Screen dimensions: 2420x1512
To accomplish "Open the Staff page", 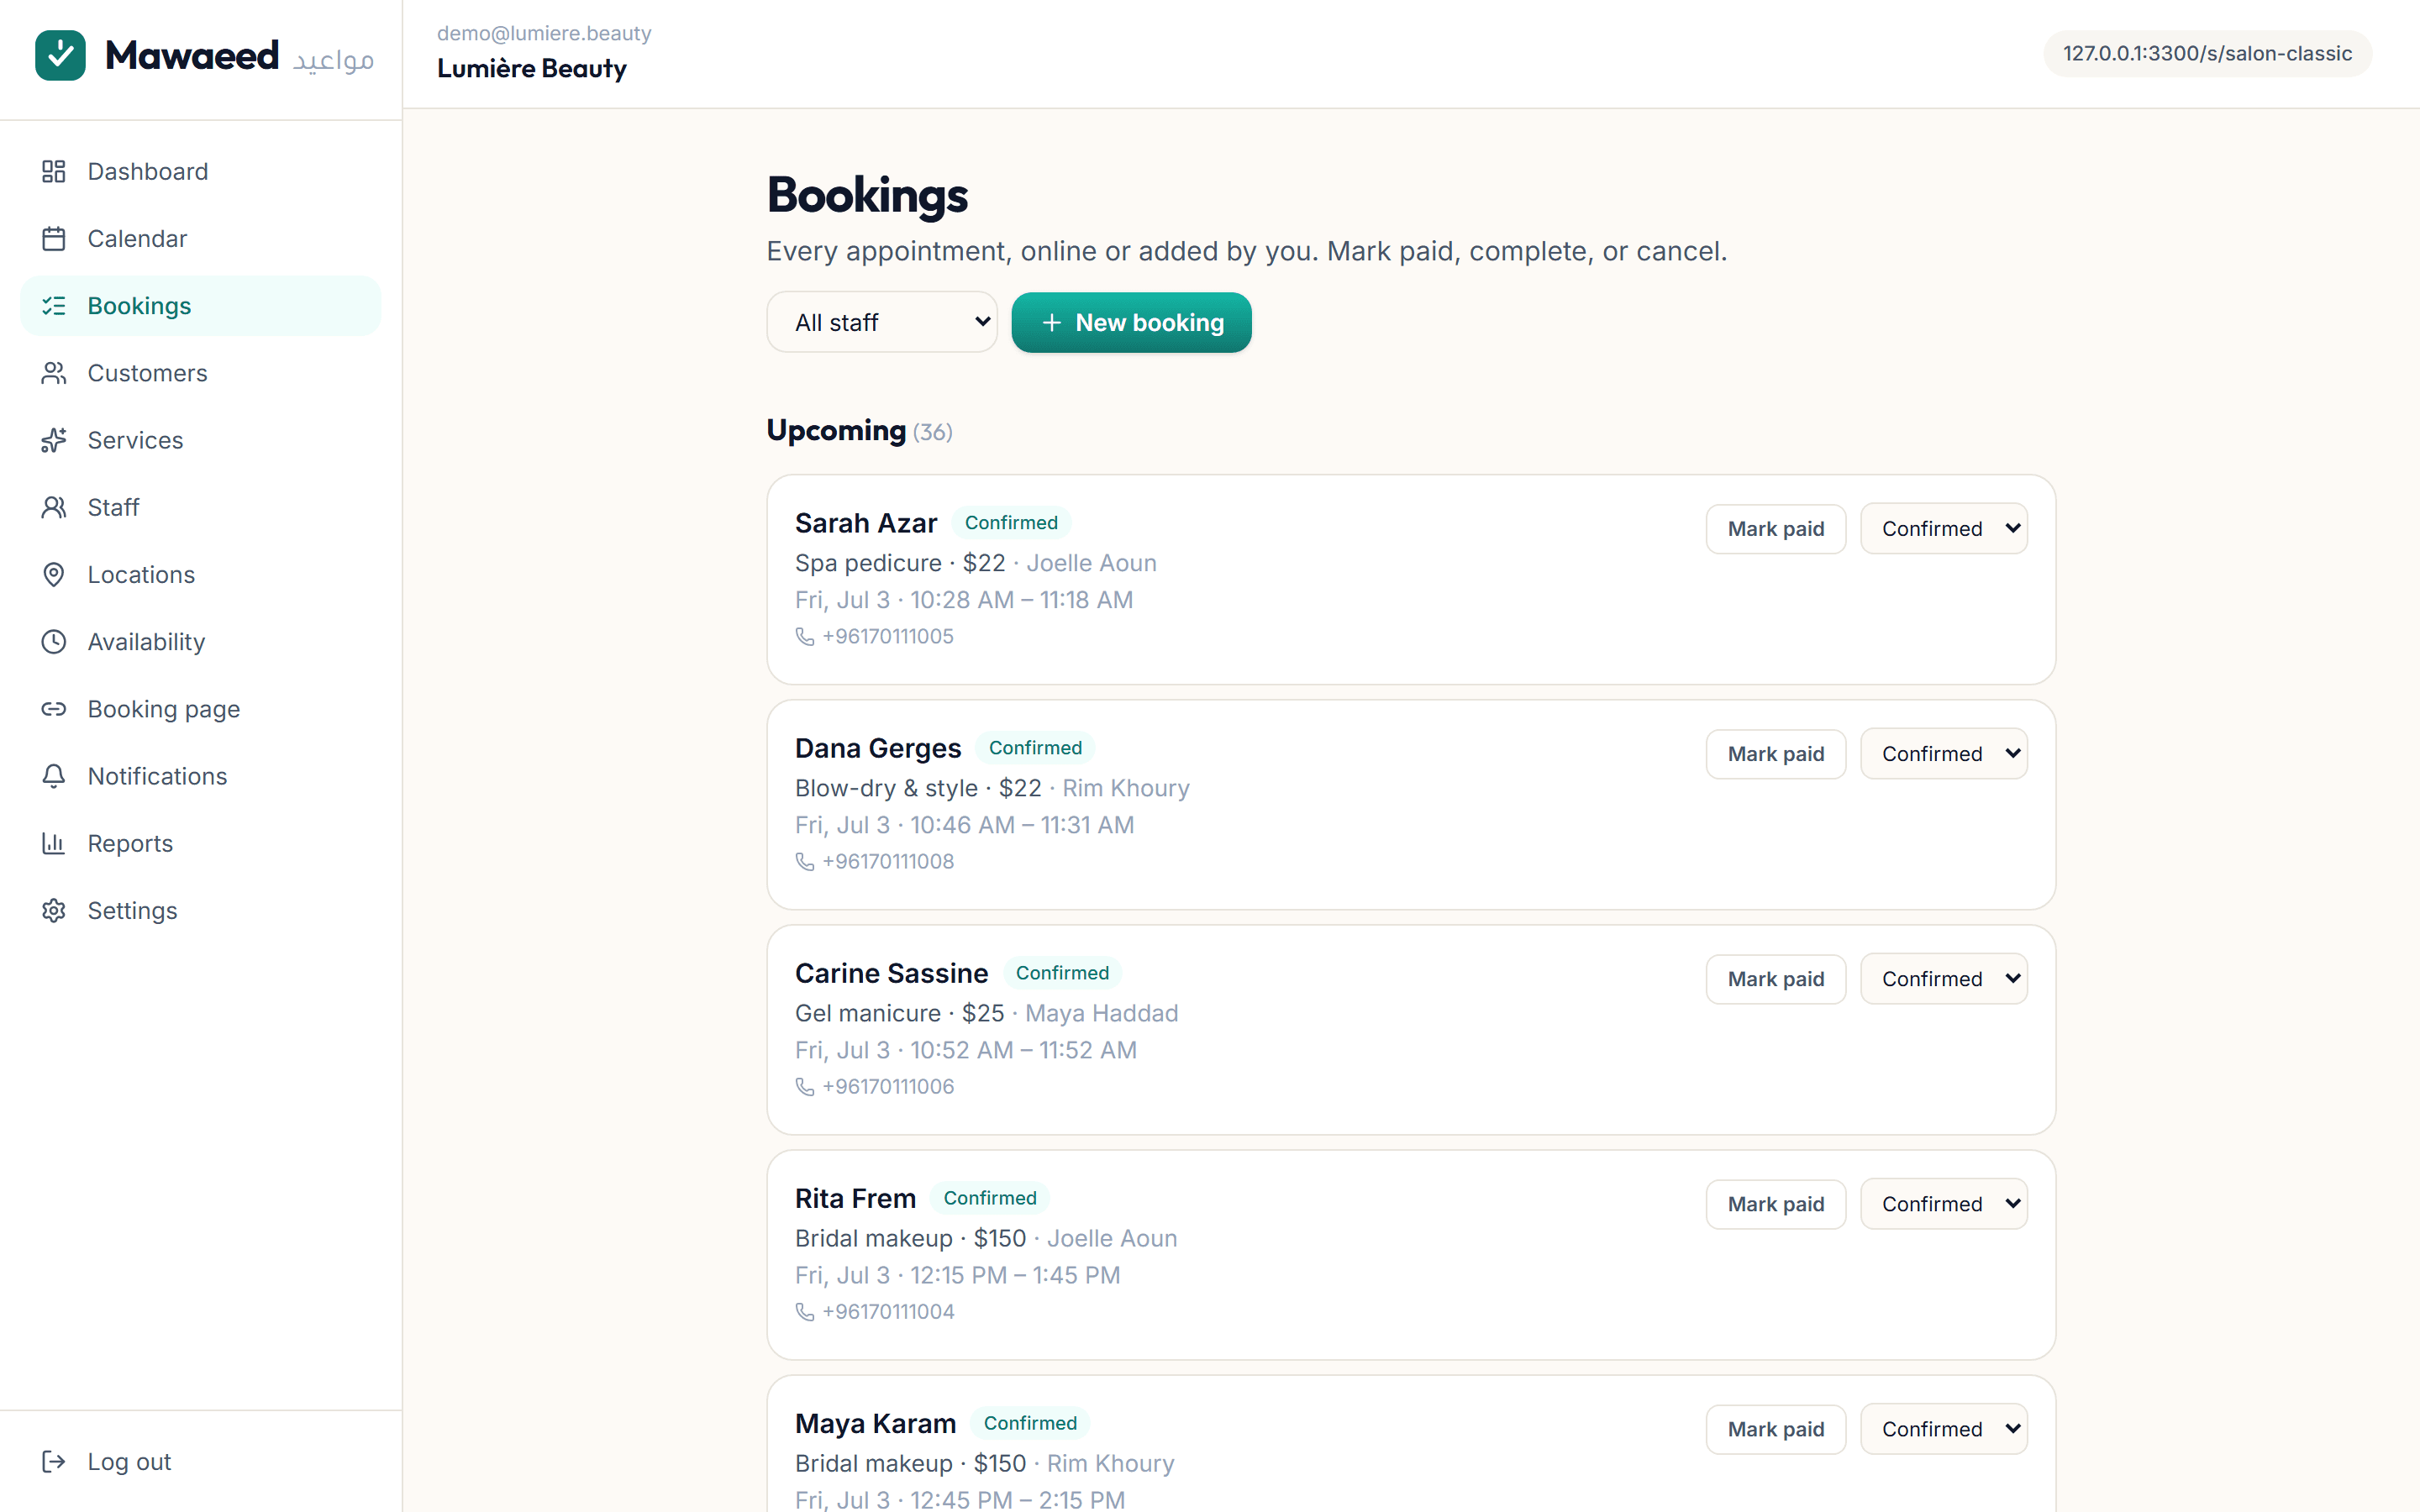I will pyautogui.click(x=200, y=507).
